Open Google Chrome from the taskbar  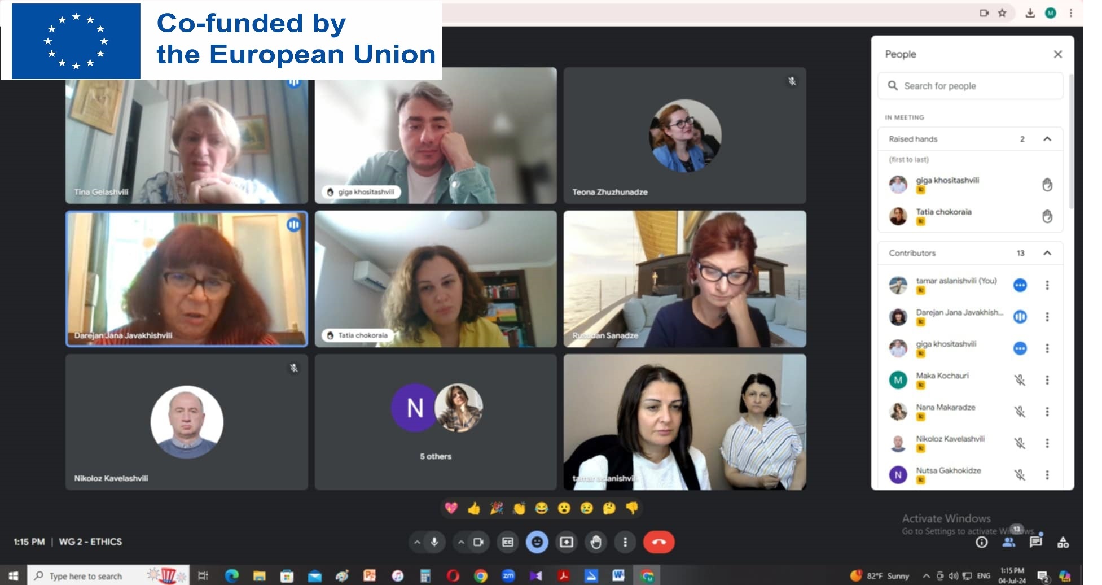[481, 576]
